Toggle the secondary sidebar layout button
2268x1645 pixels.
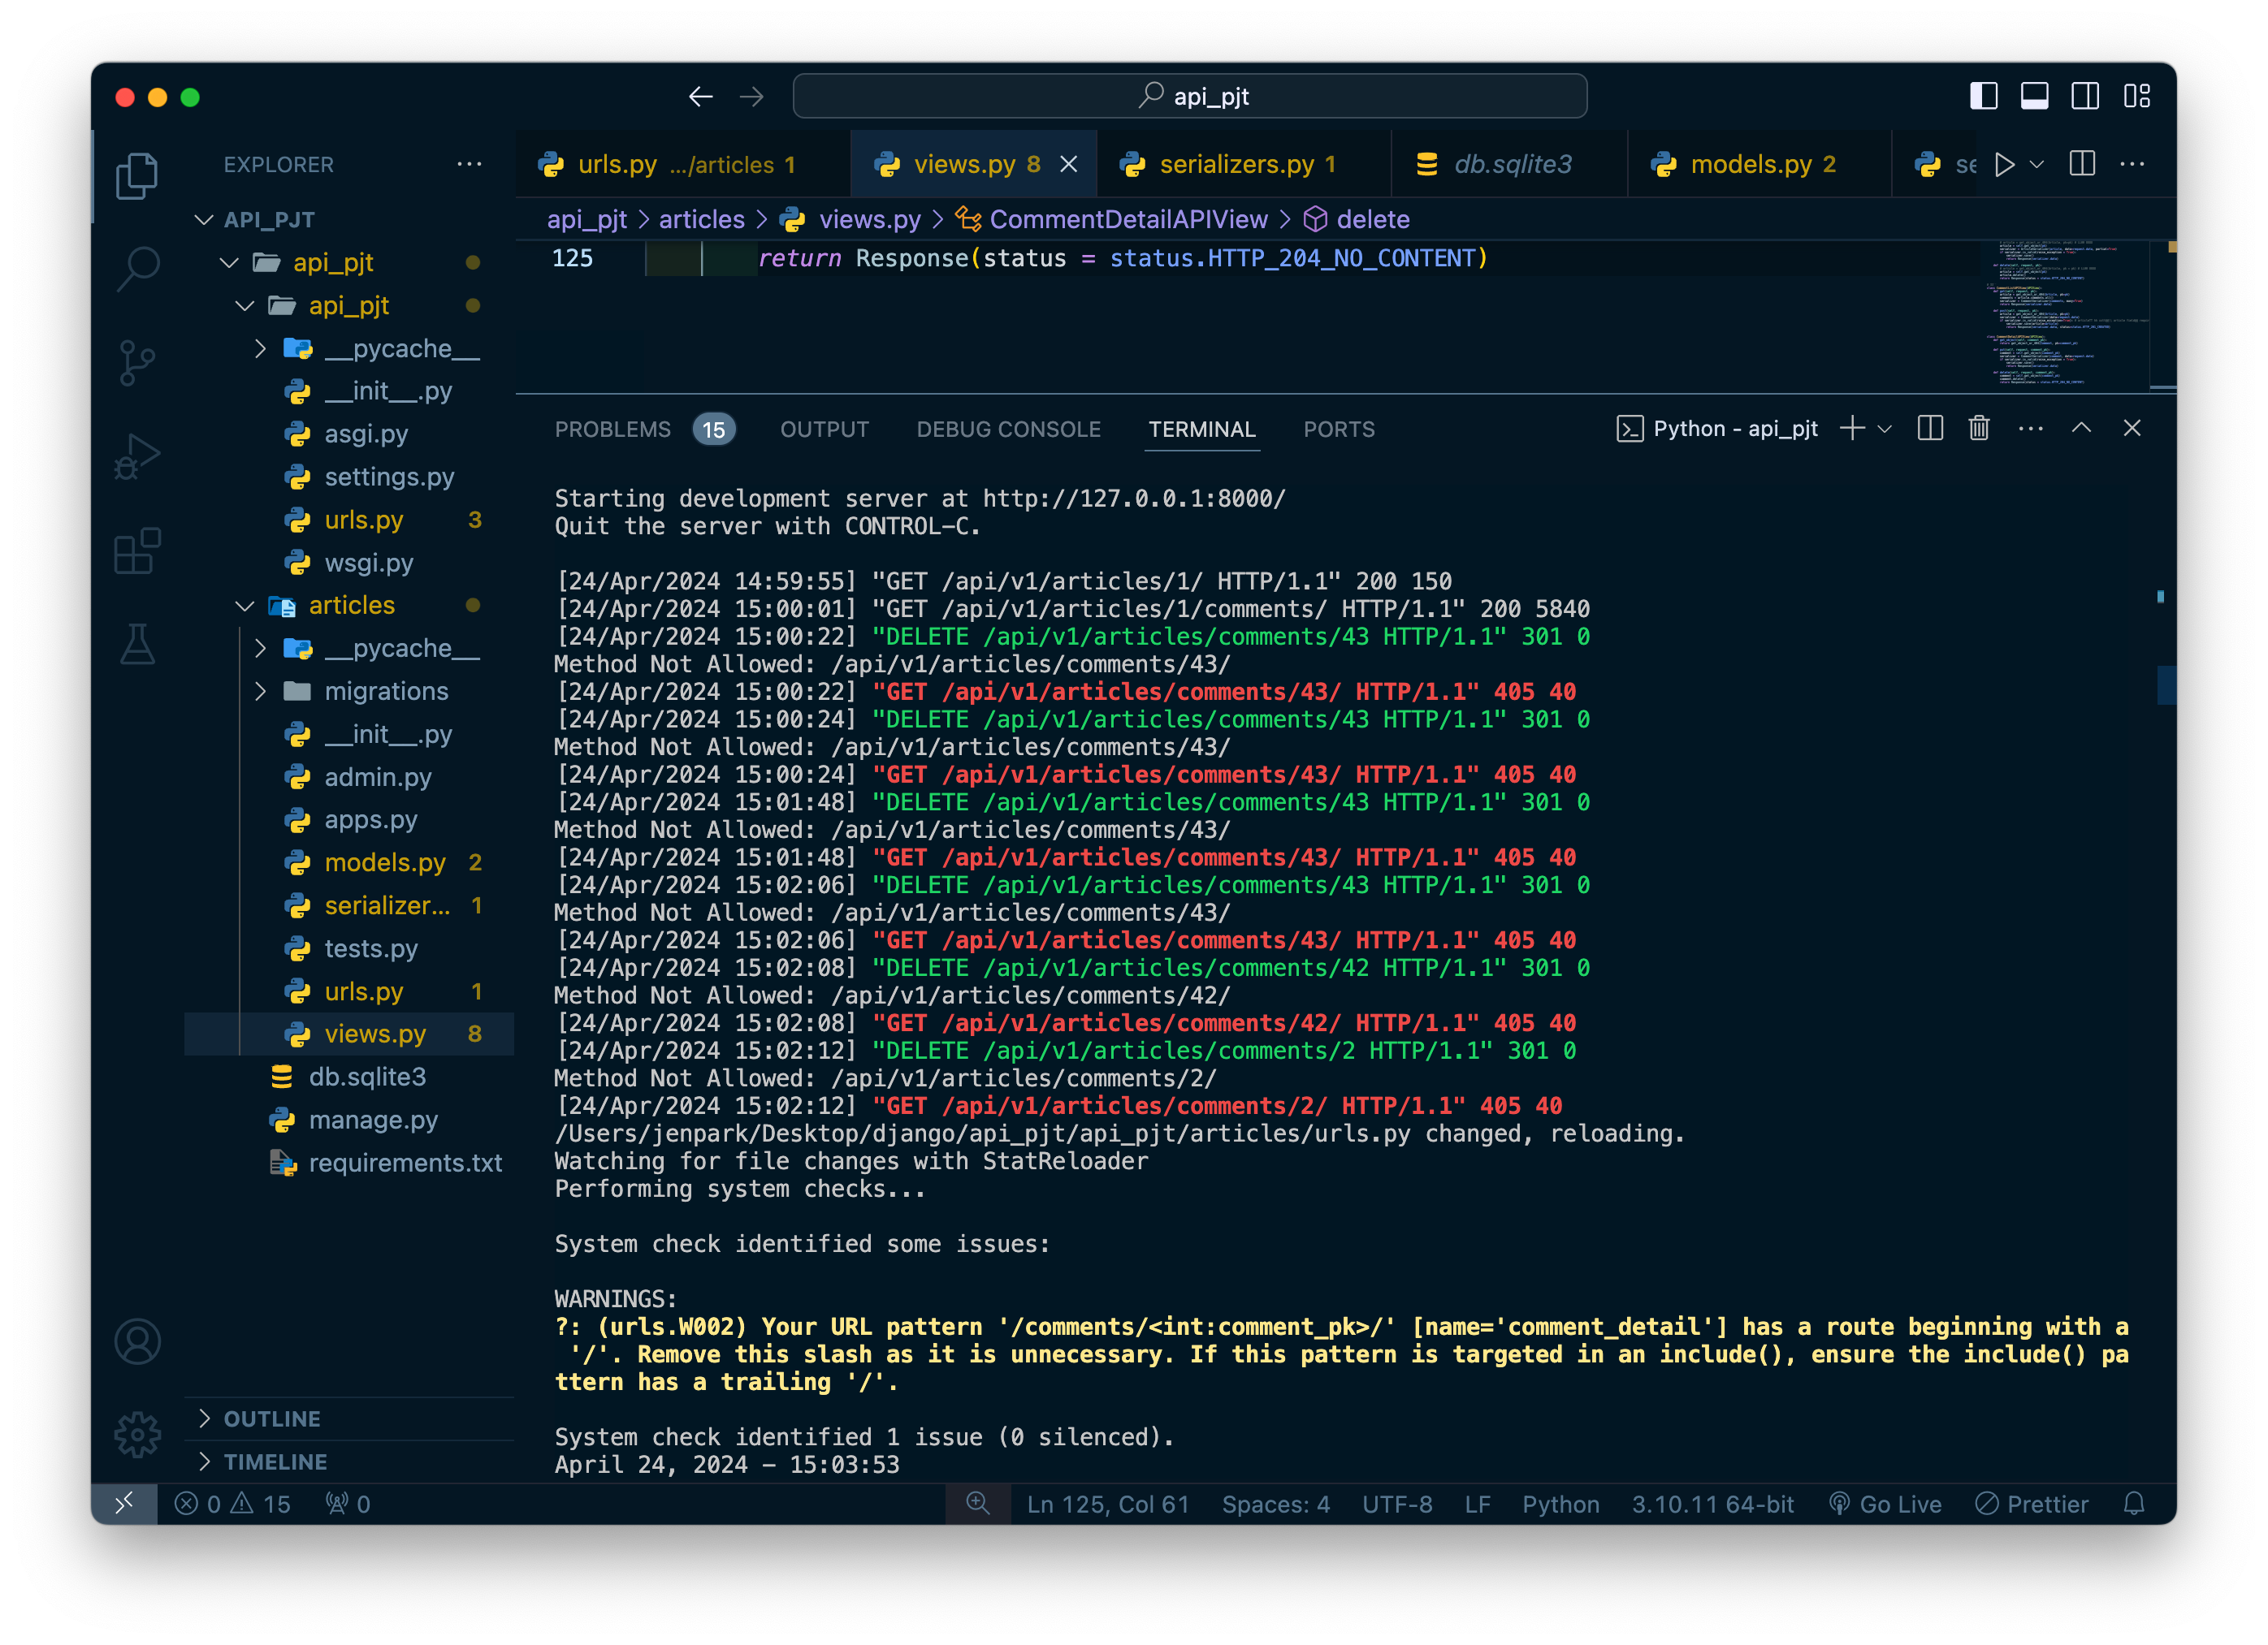pyautogui.click(x=2085, y=96)
